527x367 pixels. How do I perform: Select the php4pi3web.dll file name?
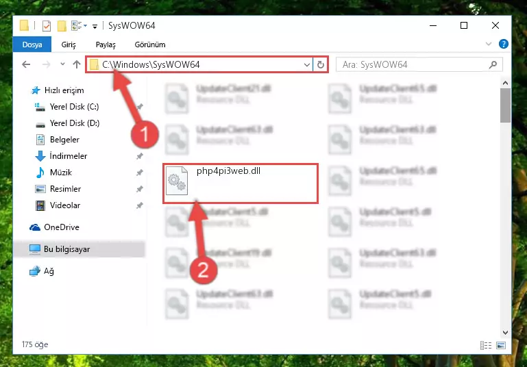(228, 171)
